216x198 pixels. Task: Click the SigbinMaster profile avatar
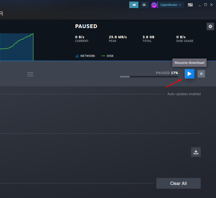[154, 5]
